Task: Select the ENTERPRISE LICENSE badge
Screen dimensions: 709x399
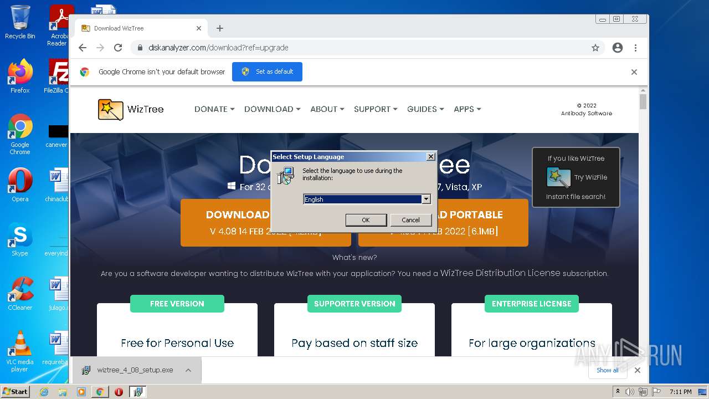Action: tap(532, 304)
